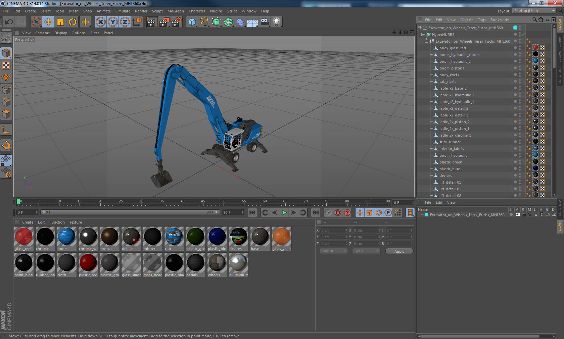Add a Cube primitive object
564x339 pixels.
click(x=192, y=22)
